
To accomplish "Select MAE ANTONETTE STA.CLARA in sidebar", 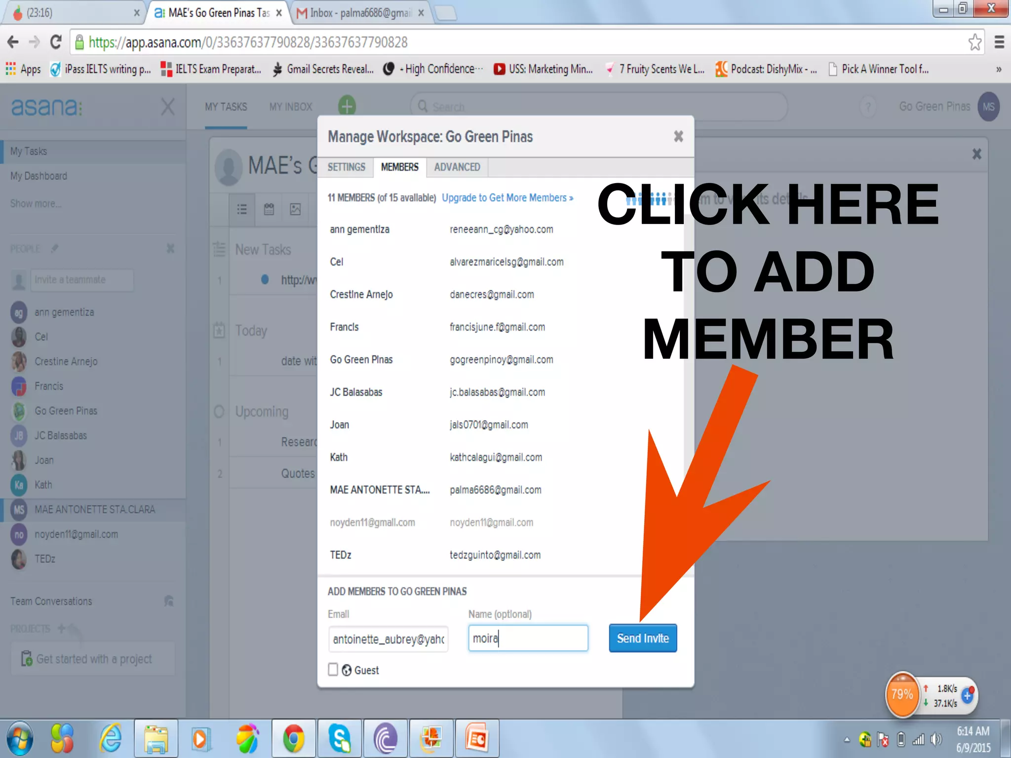I will [x=94, y=509].
